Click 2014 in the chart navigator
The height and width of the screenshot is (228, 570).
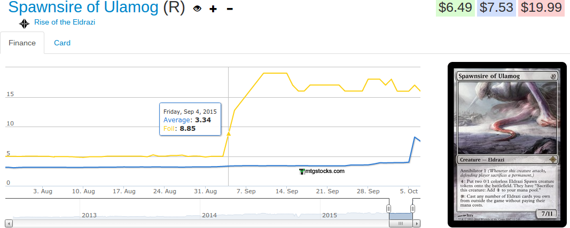209,215
